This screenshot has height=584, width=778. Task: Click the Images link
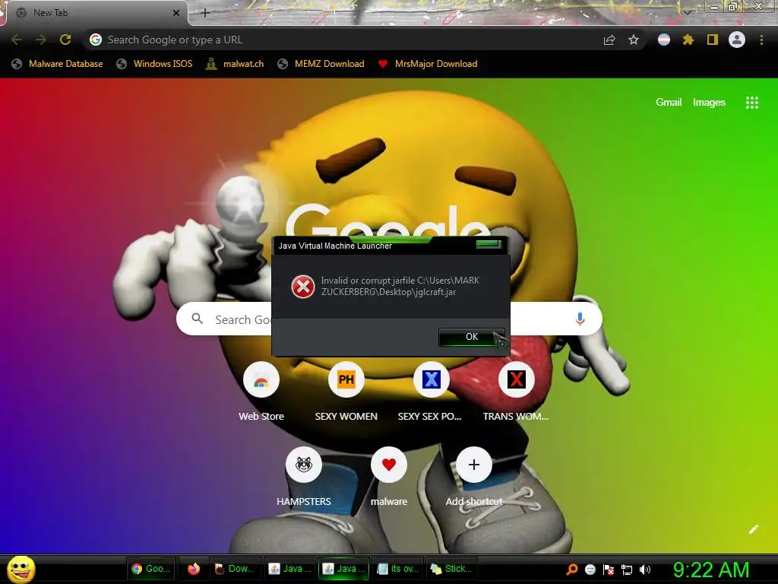click(709, 103)
